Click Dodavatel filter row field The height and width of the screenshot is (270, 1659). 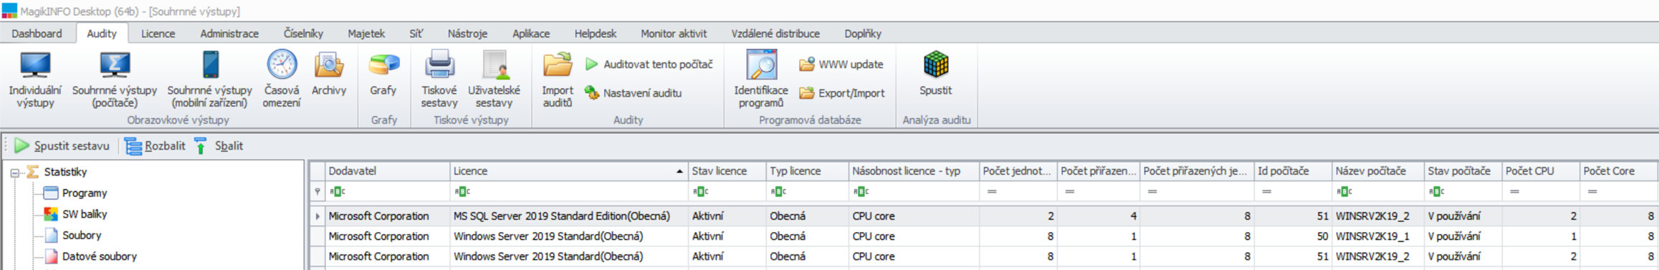387,192
